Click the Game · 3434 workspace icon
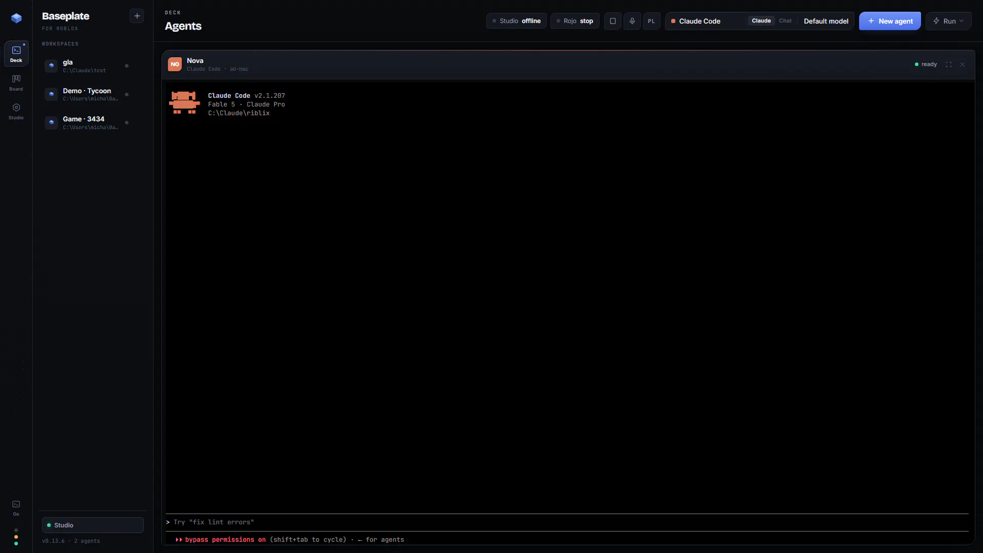 tap(51, 123)
